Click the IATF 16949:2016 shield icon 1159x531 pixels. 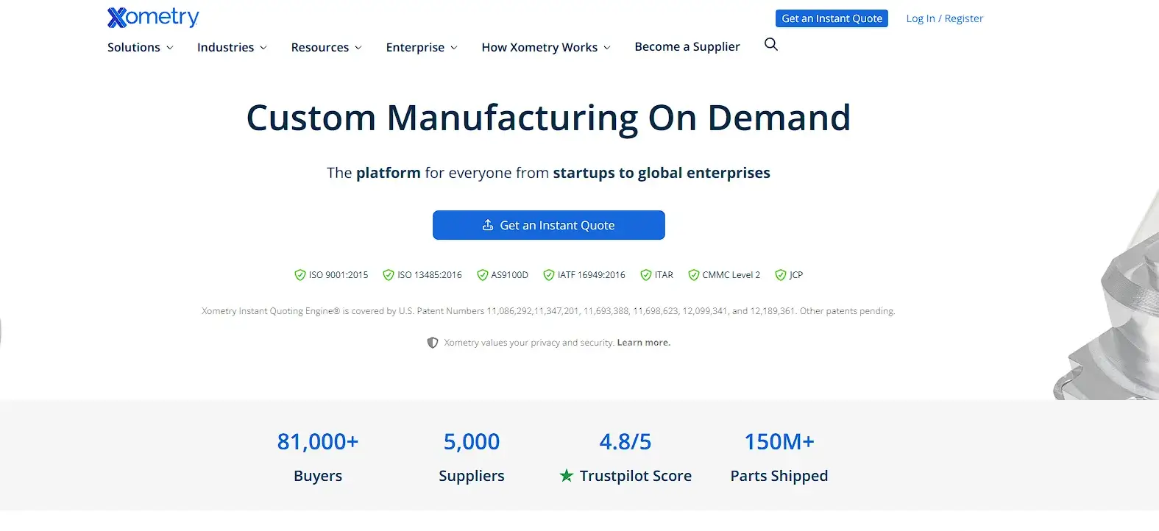click(548, 275)
